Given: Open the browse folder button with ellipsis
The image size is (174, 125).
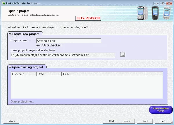Looking at the screenshot, I should [122, 55].
